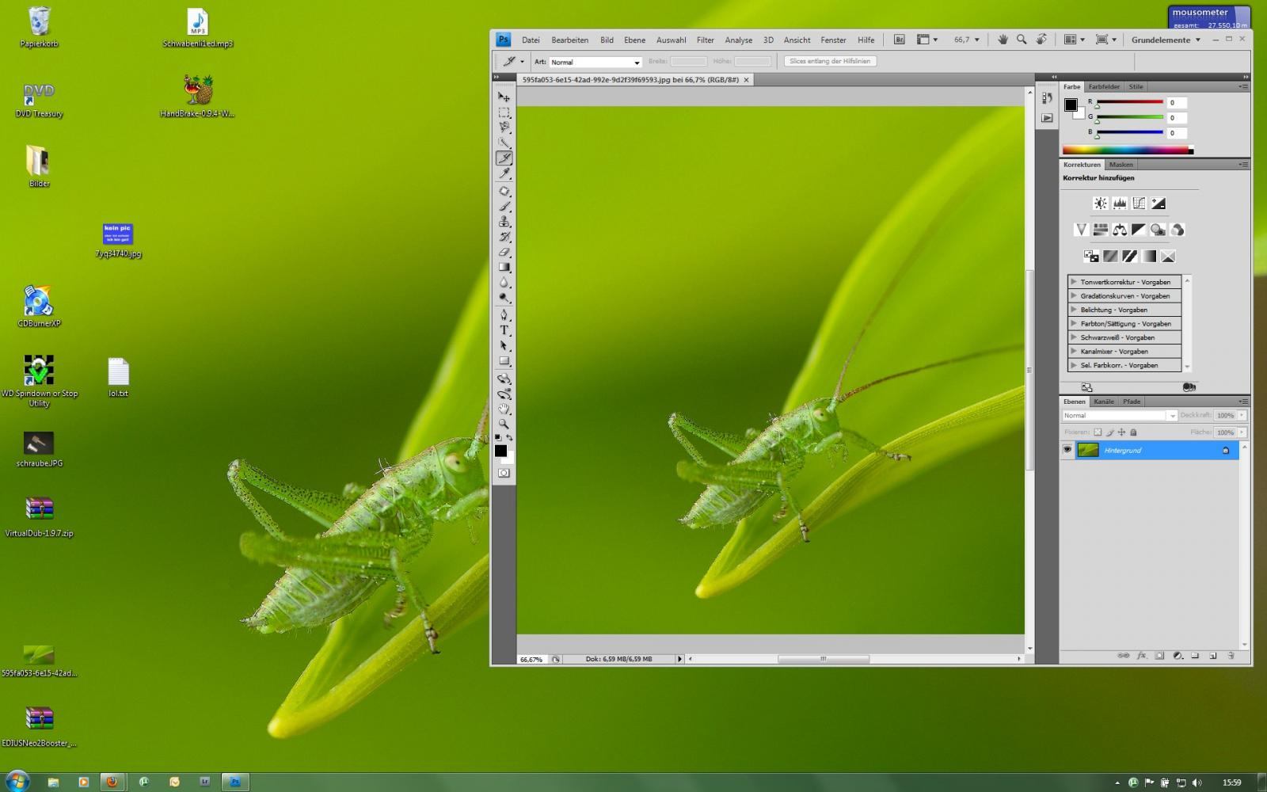Select the Eraser tool
The width and height of the screenshot is (1267, 792).
coord(504,252)
